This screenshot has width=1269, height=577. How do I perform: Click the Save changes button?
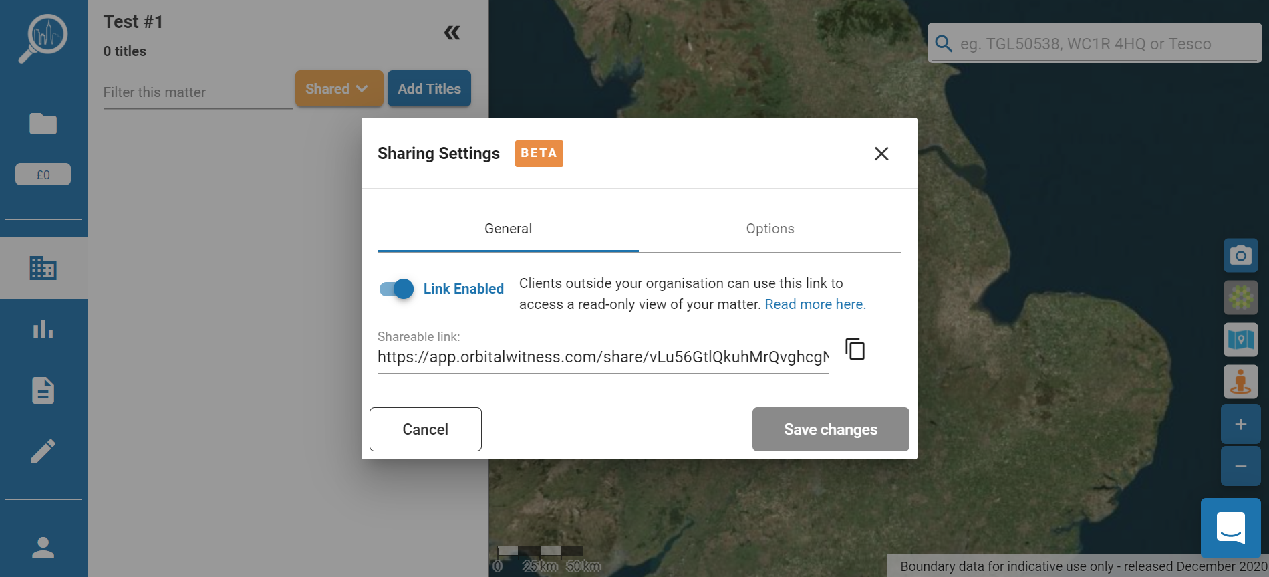tap(831, 429)
